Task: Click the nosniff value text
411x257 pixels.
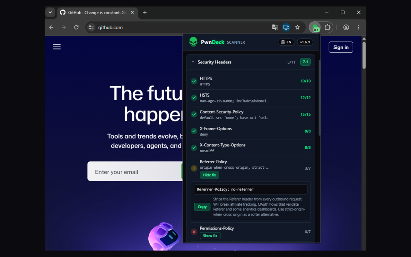Action: [207, 151]
